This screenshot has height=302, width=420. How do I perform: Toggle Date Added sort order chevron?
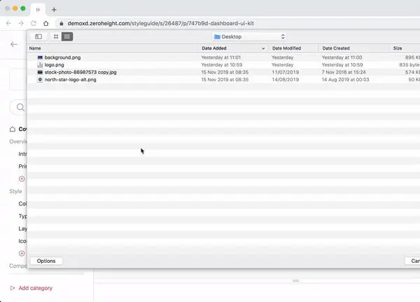pos(263,48)
